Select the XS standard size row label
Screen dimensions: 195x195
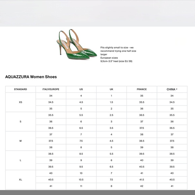click(x=21, y=102)
